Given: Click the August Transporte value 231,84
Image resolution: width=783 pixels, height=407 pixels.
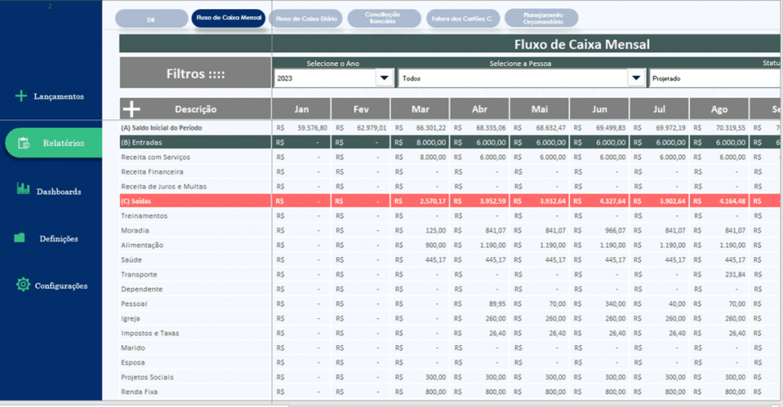Looking at the screenshot, I should [735, 274].
